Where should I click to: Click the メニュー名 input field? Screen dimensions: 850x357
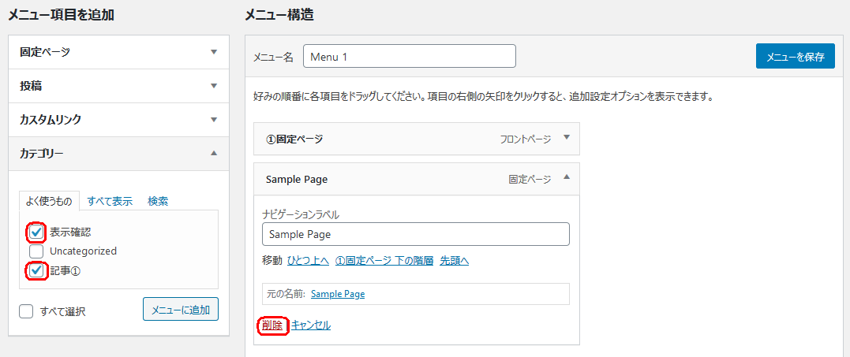pyautogui.click(x=410, y=56)
